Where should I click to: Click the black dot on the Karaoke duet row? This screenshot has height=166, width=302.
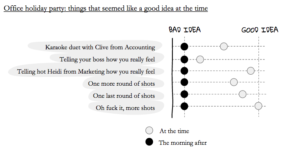pos(184,47)
